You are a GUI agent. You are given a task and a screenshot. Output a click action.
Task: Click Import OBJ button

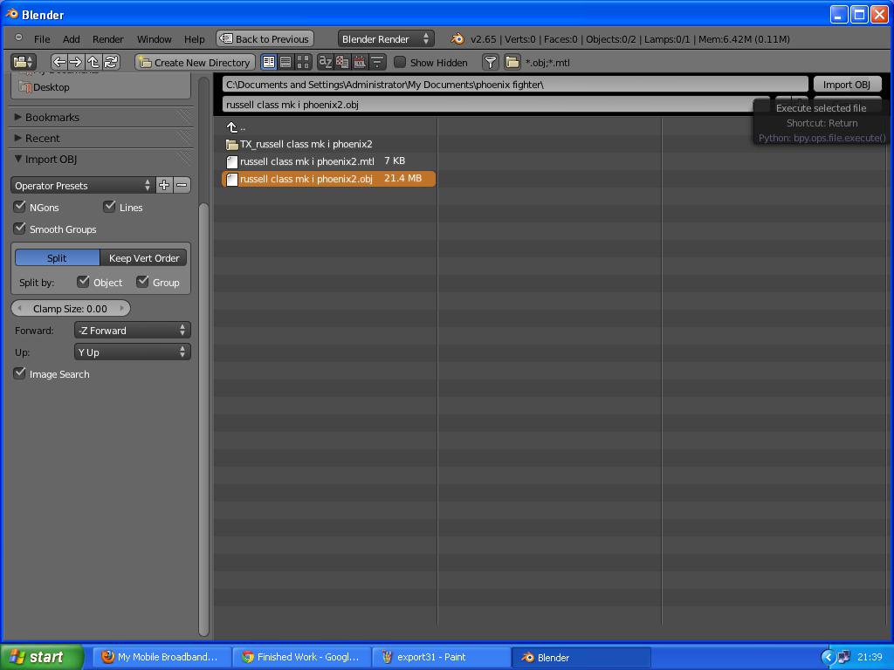pyautogui.click(x=847, y=85)
